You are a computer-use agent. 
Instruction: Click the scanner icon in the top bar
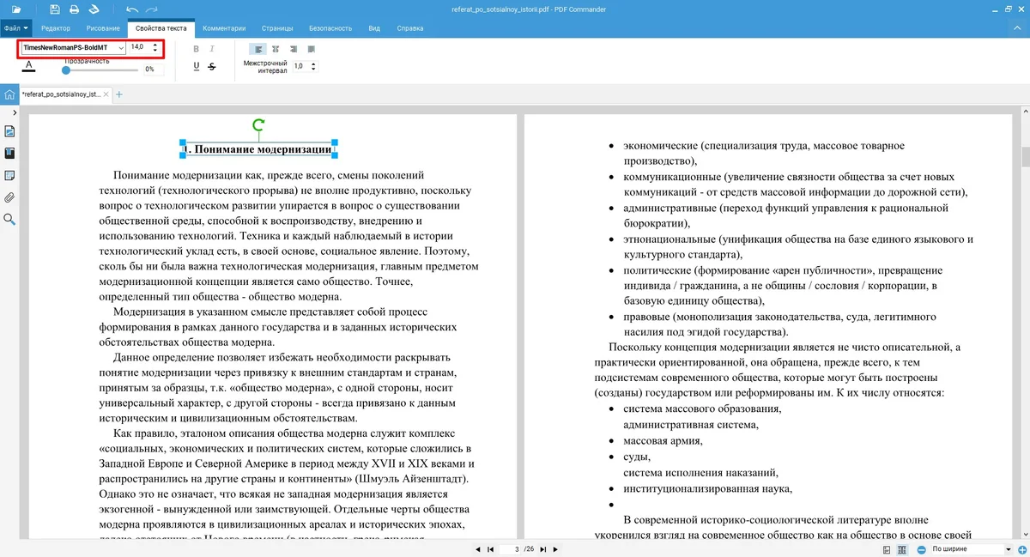[x=94, y=9]
